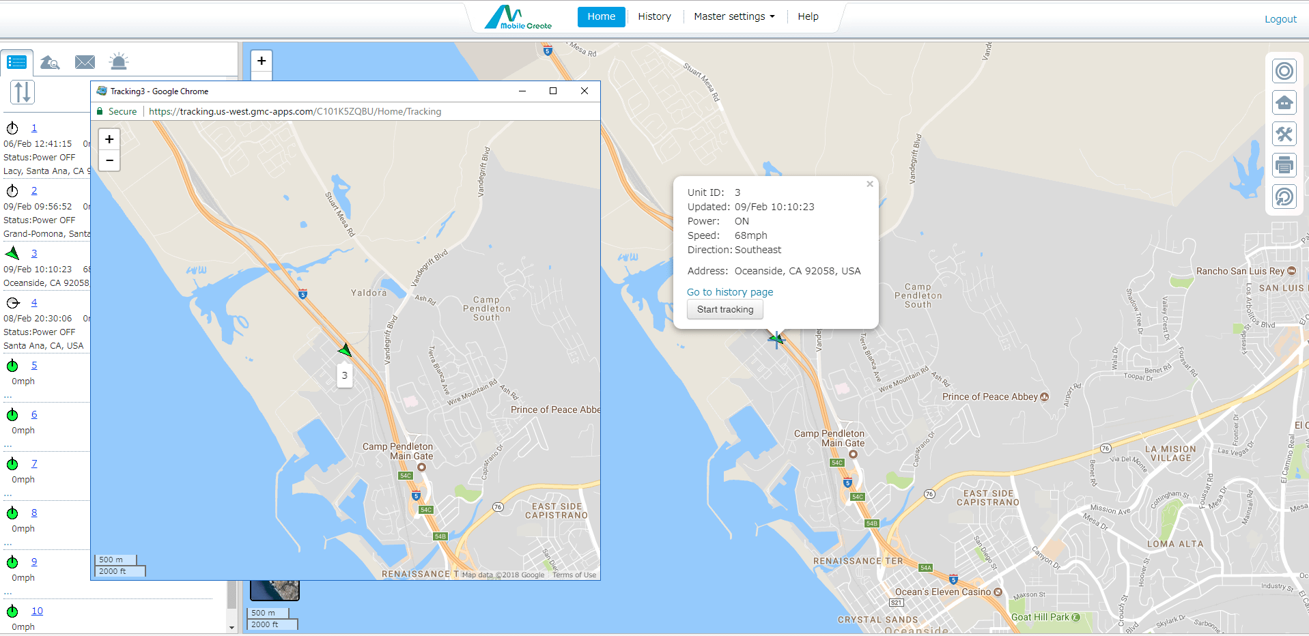Click the Tracking3 window address bar URL
1309x636 pixels.
pos(295,112)
